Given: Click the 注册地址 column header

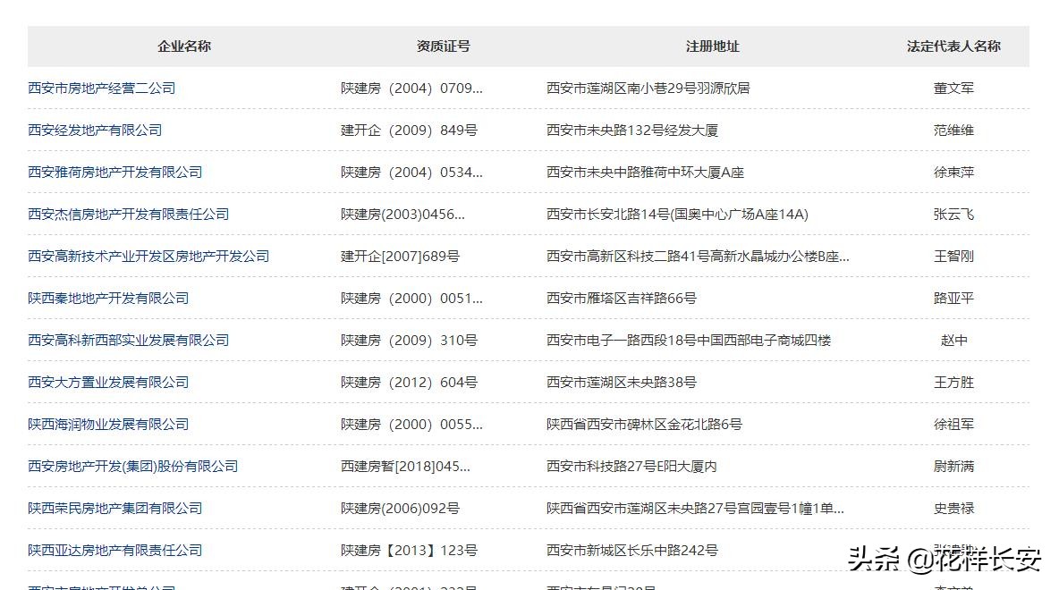Looking at the screenshot, I should 711,46.
